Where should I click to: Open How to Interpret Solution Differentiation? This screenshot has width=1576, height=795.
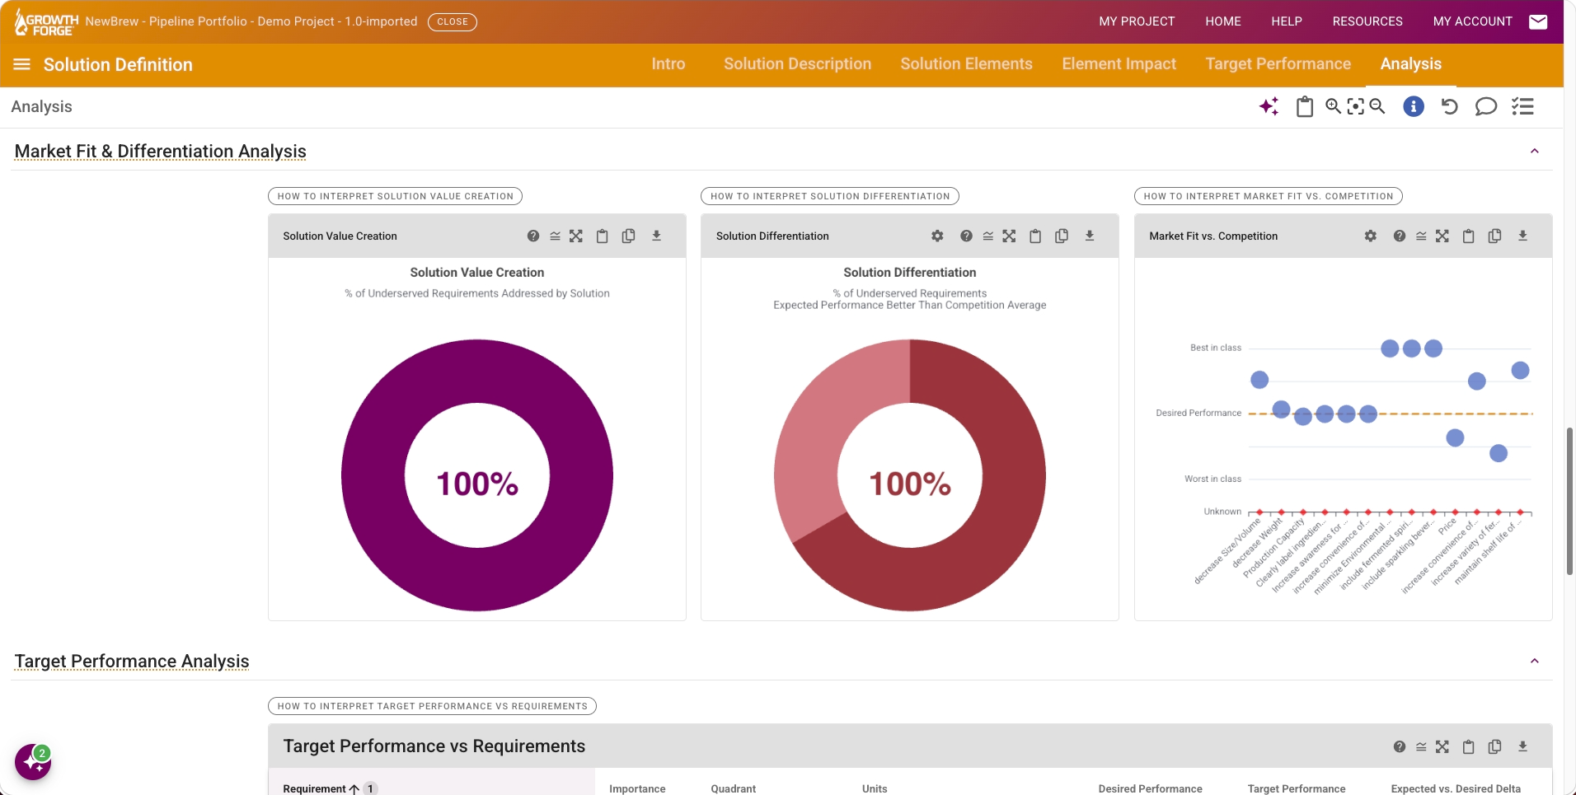point(830,196)
